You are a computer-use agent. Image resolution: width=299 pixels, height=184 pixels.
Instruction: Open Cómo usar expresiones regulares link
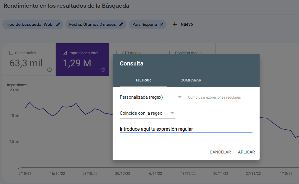pyautogui.click(x=214, y=97)
